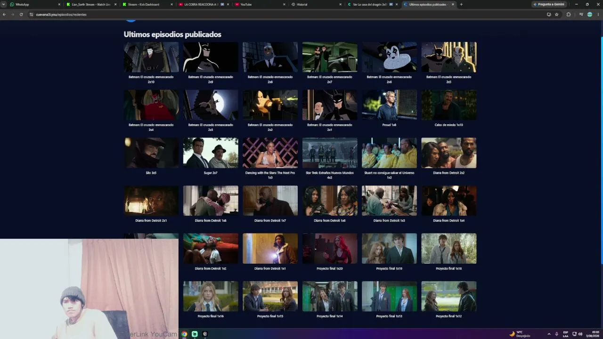Open Batman: El cruzado enmascarado 2x4 thumbnail
The height and width of the screenshot is (339, 603).
point(151,105)
